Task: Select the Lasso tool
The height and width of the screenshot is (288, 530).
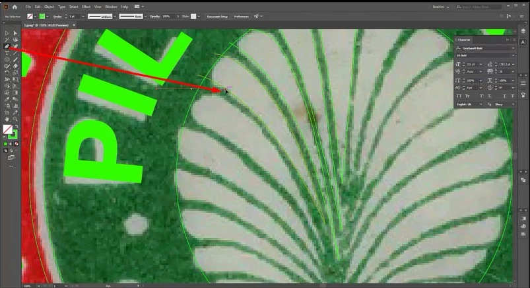Action: click(x=15, y=40)
